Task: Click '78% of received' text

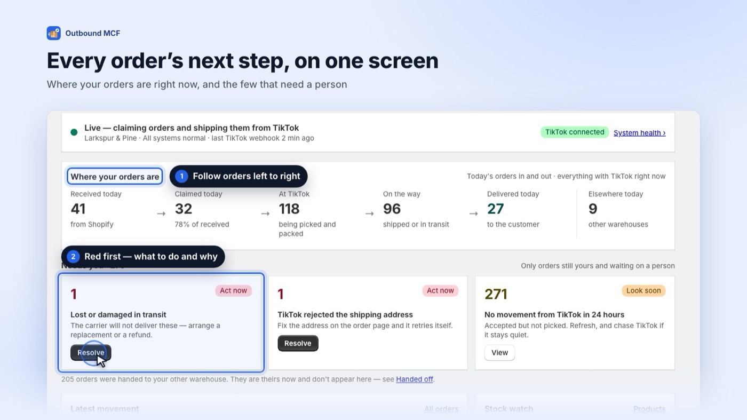Action: (x=202, y=225)
